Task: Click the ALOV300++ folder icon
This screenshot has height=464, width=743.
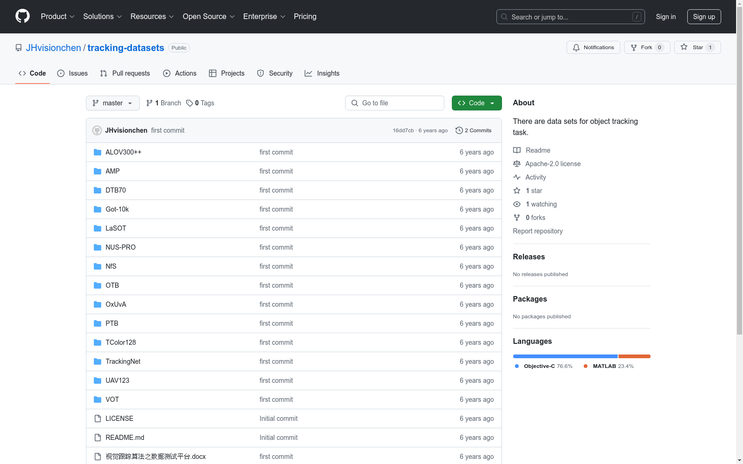Action: click(x=98, y=152)
